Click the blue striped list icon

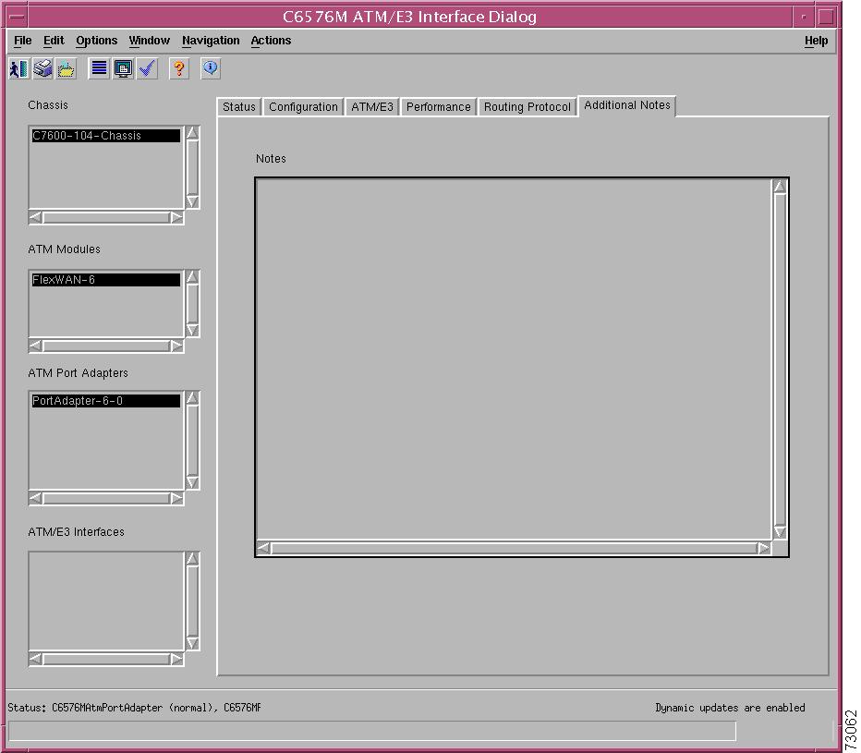pyautogui.click(x=99, y=68)
